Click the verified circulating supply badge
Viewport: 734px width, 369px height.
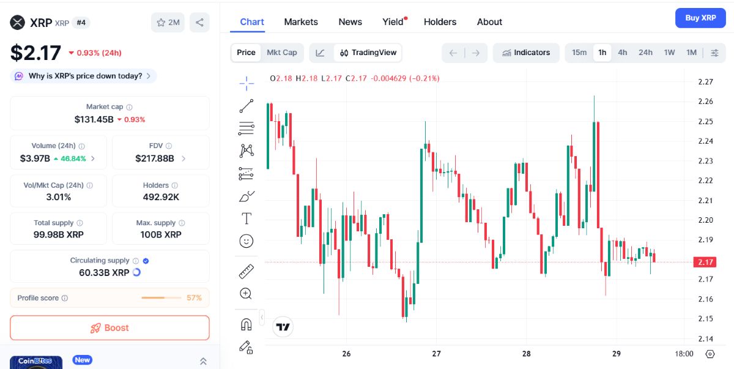click(146, 261)
